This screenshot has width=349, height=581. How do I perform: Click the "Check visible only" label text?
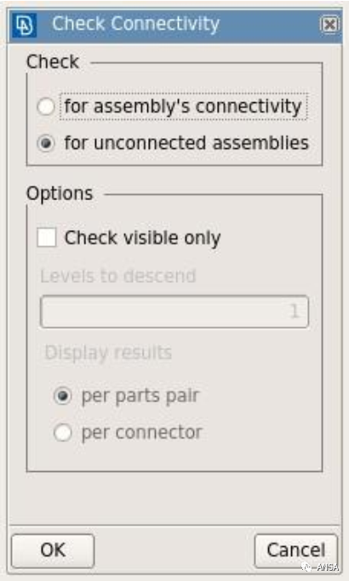click(x=142, y=238)
